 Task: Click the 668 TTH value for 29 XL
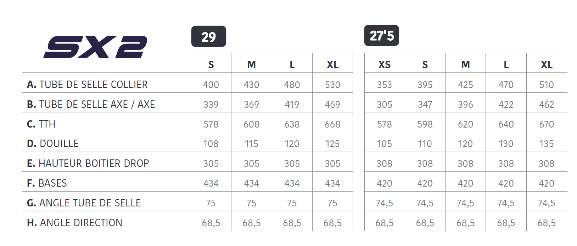click(332, 124)
